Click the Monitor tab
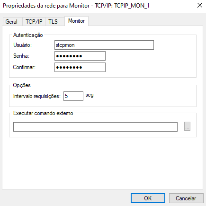 click(x=76, y=21)
